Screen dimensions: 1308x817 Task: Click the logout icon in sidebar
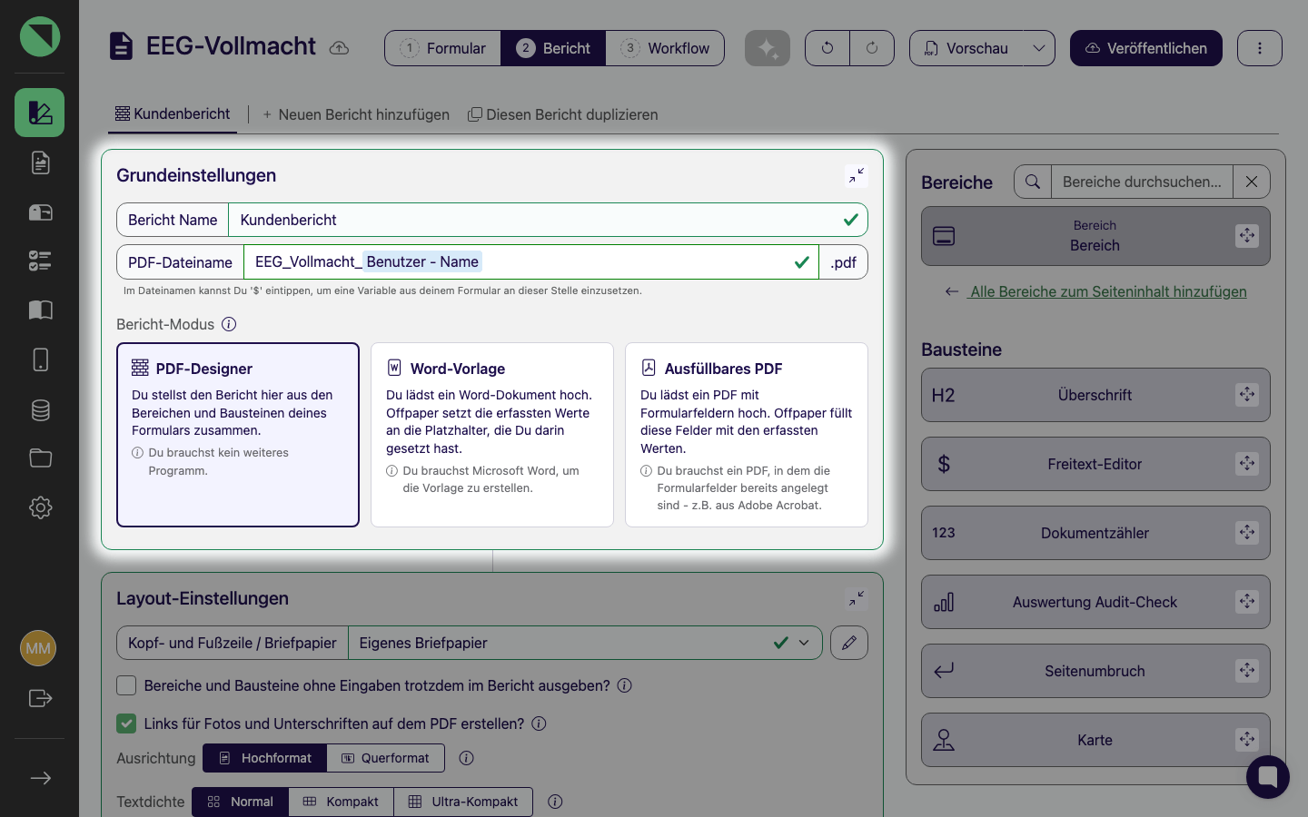40,698
